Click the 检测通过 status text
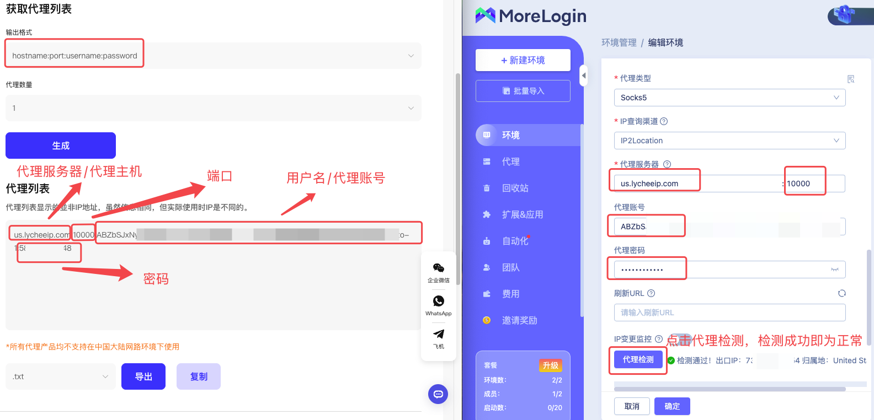874x420 pixels. pos(694,360)
